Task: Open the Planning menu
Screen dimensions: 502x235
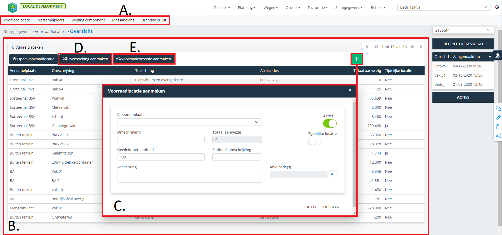Action: pyautogui.click(x=246, y=8)
